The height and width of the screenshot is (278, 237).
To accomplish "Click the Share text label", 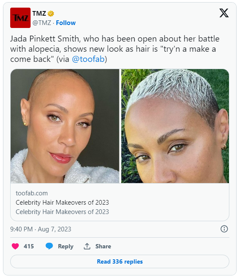I will click(x=103, y=246).
